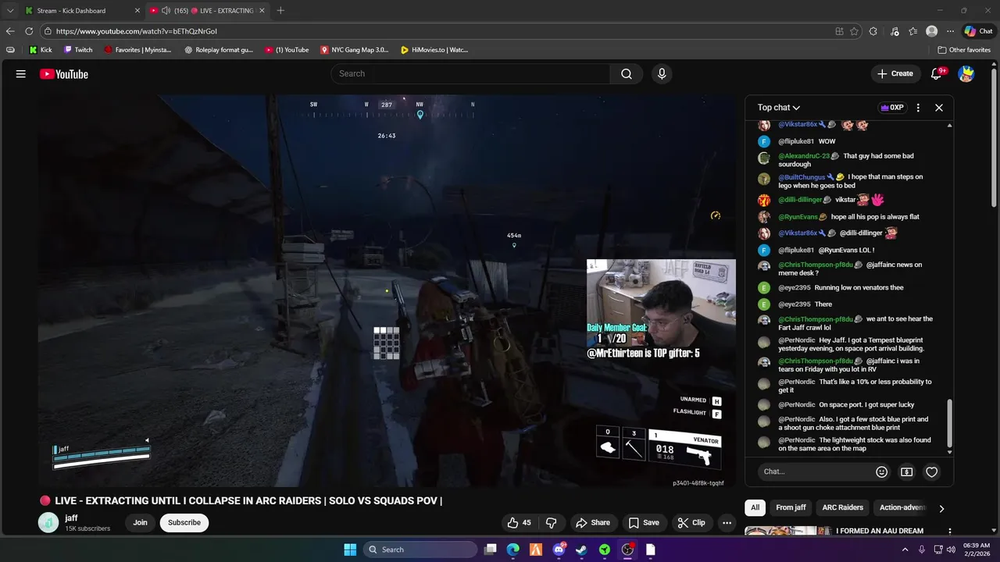The width and height of the screenshot is (1000, 562).
Task: Click the browser address bar URL
Action: 137,31
